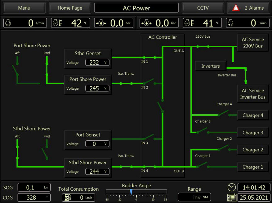Click the Stbd Genset voltage field showing 232

97,63
